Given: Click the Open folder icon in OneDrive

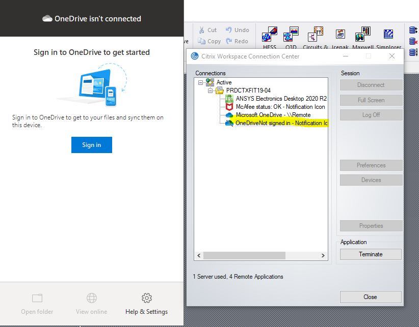Looking at the screenshot, I should 37,298.
